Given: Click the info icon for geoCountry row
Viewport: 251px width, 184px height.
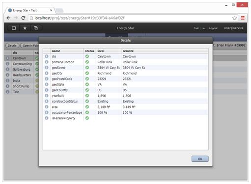Looking at the screenshot, I should coord(47,90).
